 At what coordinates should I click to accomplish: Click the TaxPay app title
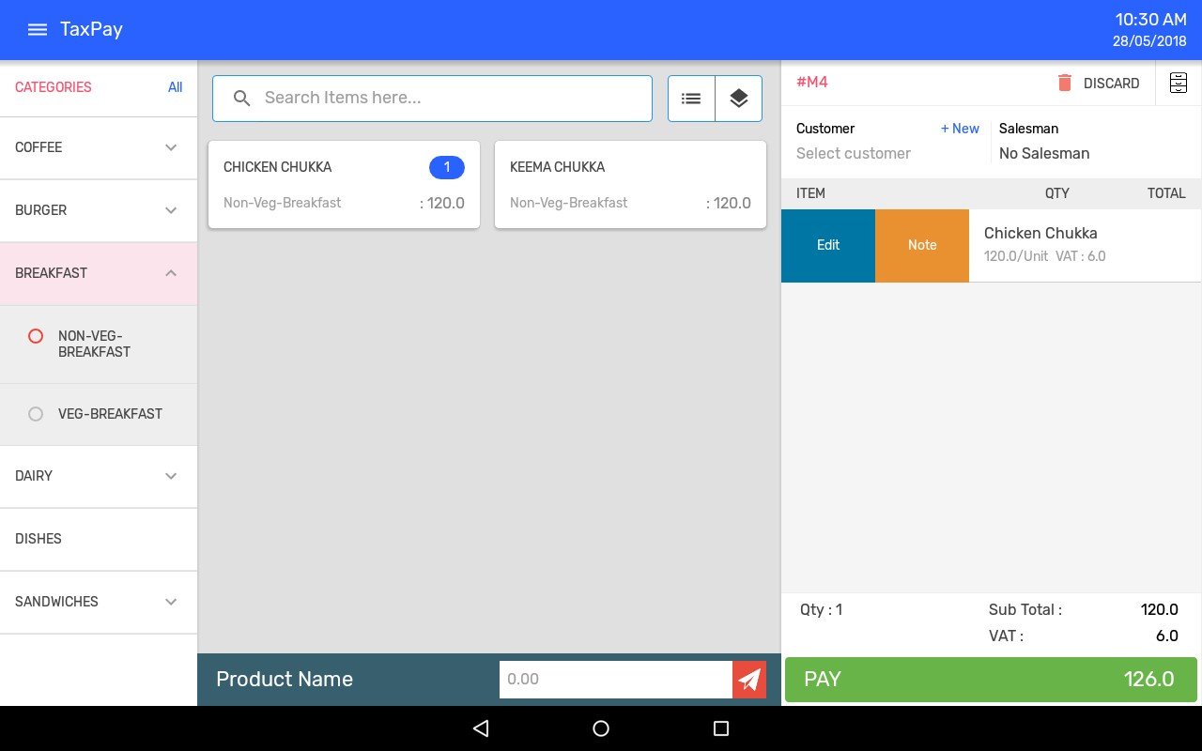click(x=91, y=29)
